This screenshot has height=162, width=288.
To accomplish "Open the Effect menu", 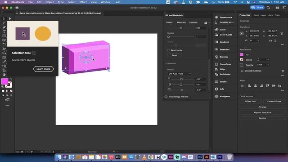I will 83,2.
